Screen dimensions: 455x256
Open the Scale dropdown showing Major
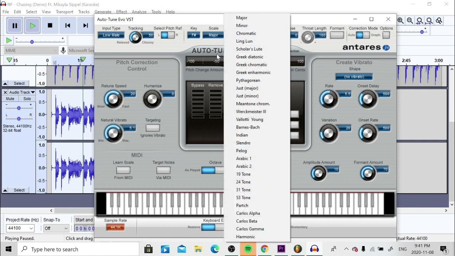[x=213, y=35]
